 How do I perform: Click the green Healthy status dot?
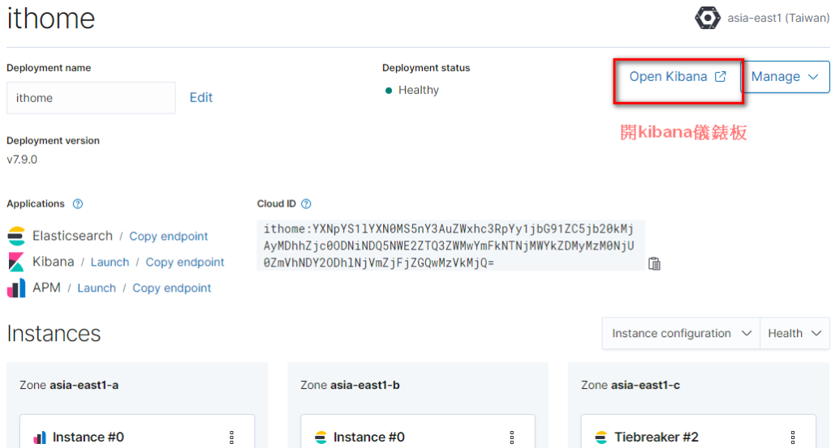tap(389, 91)
